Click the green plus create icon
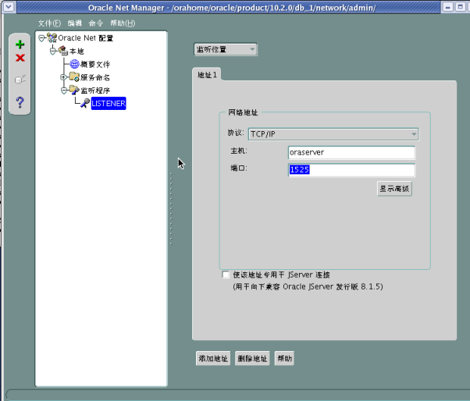The height and width of the screenshot is (401, 470). point(20,44)
